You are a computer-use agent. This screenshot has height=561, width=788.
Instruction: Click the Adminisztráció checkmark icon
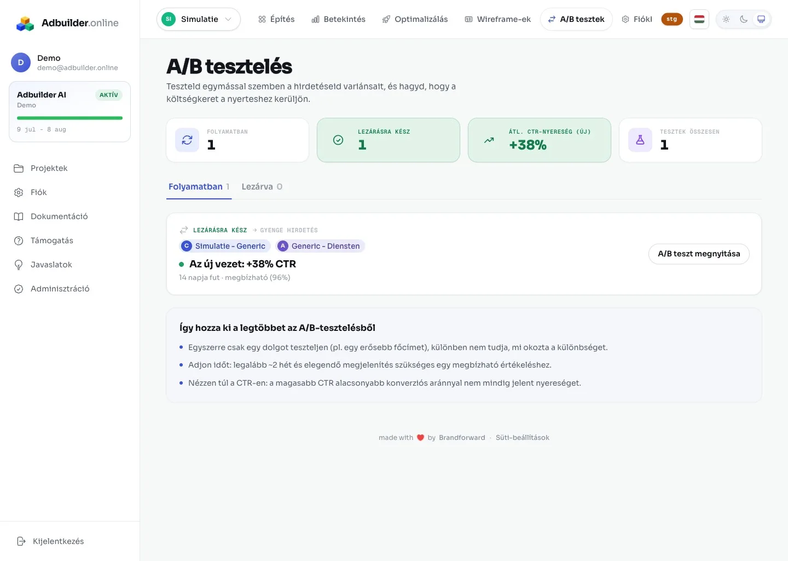19,289
